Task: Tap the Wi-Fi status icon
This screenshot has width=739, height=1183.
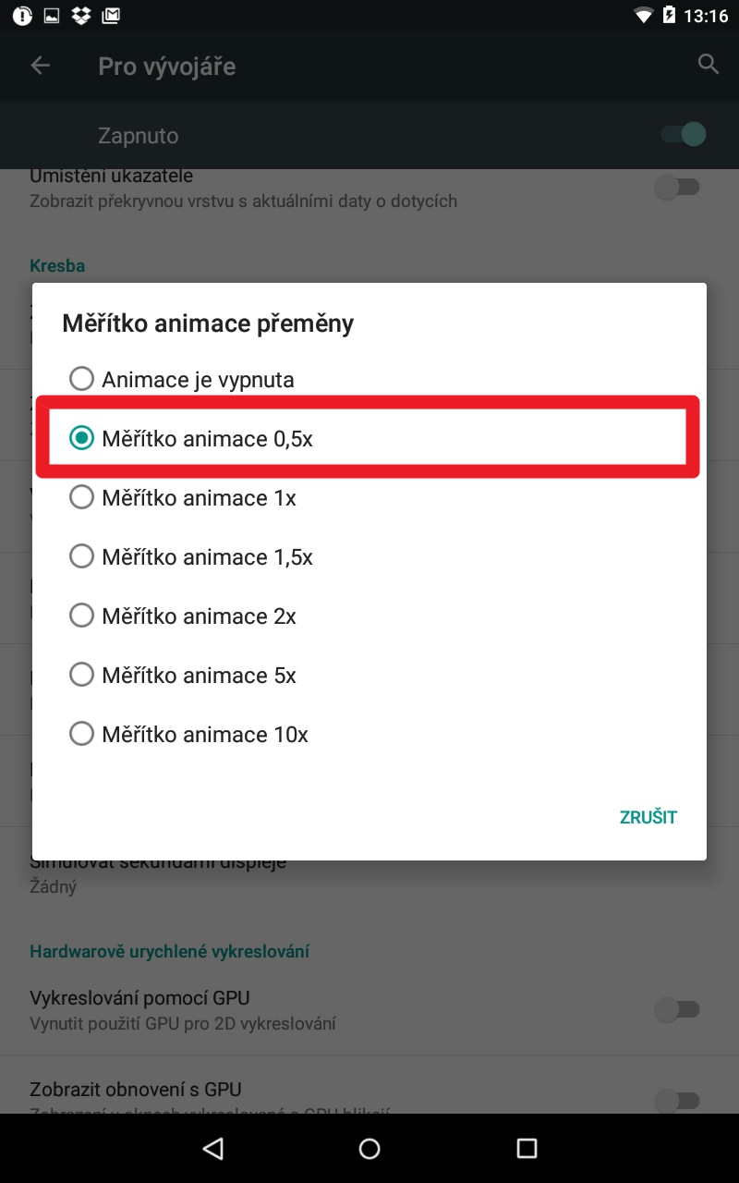Action: [643, 16]
